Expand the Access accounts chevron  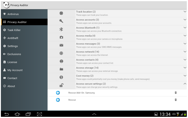point(185,20)
